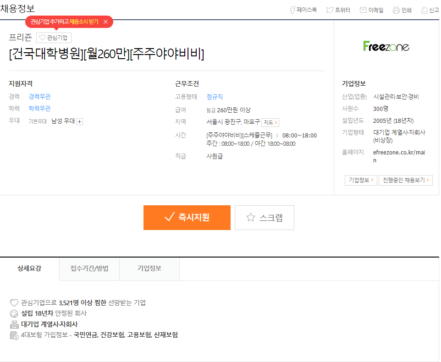Open 경력무관 link
The image size is (441, 362).
coord(40,96)
